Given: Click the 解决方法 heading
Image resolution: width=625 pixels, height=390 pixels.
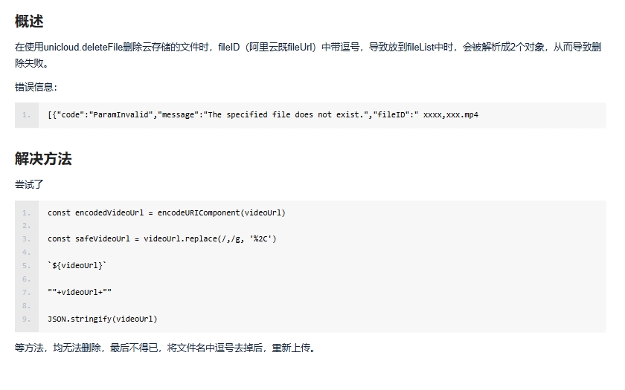Looking at the screenshot, I should pos(43,159).
